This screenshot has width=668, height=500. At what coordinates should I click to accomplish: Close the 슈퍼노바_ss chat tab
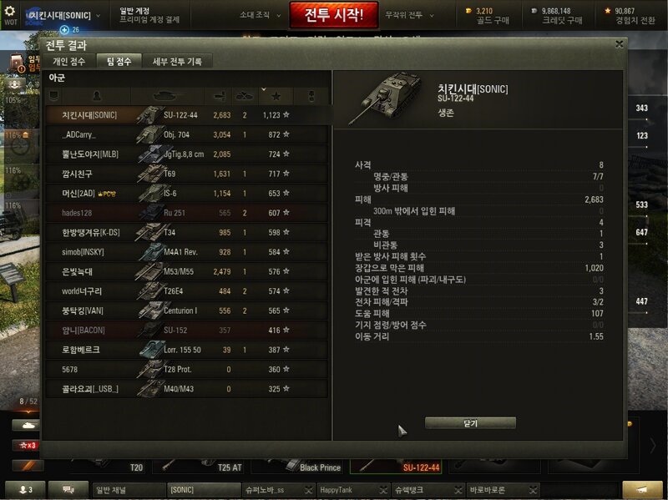(x=309, y=490)
